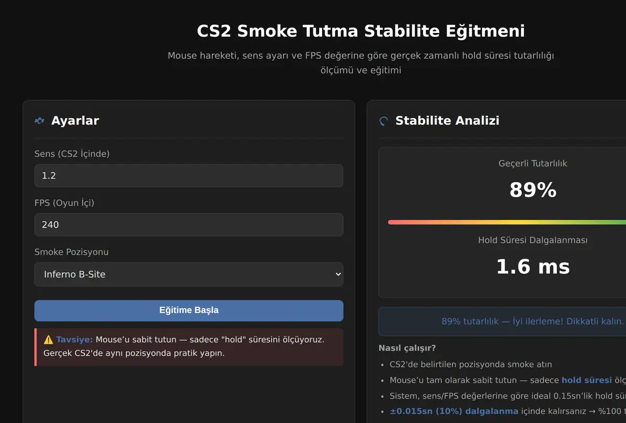
Task: Click the Sens (CS2 İçinde) label
Action: [72, 154]
